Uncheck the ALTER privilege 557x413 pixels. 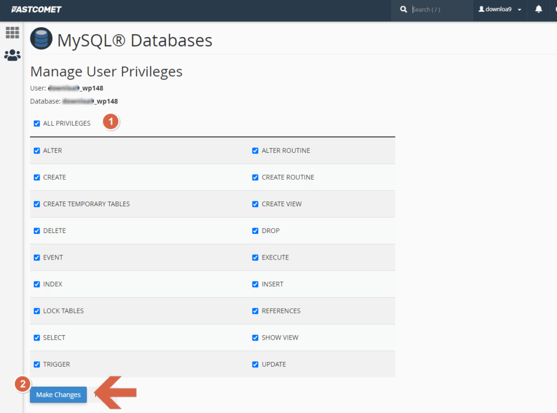37,151
